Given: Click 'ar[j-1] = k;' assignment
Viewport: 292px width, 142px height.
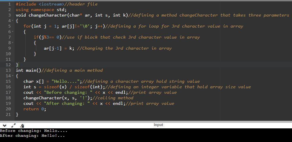Looking at the screenshot, I should click(x=59, y=48).
